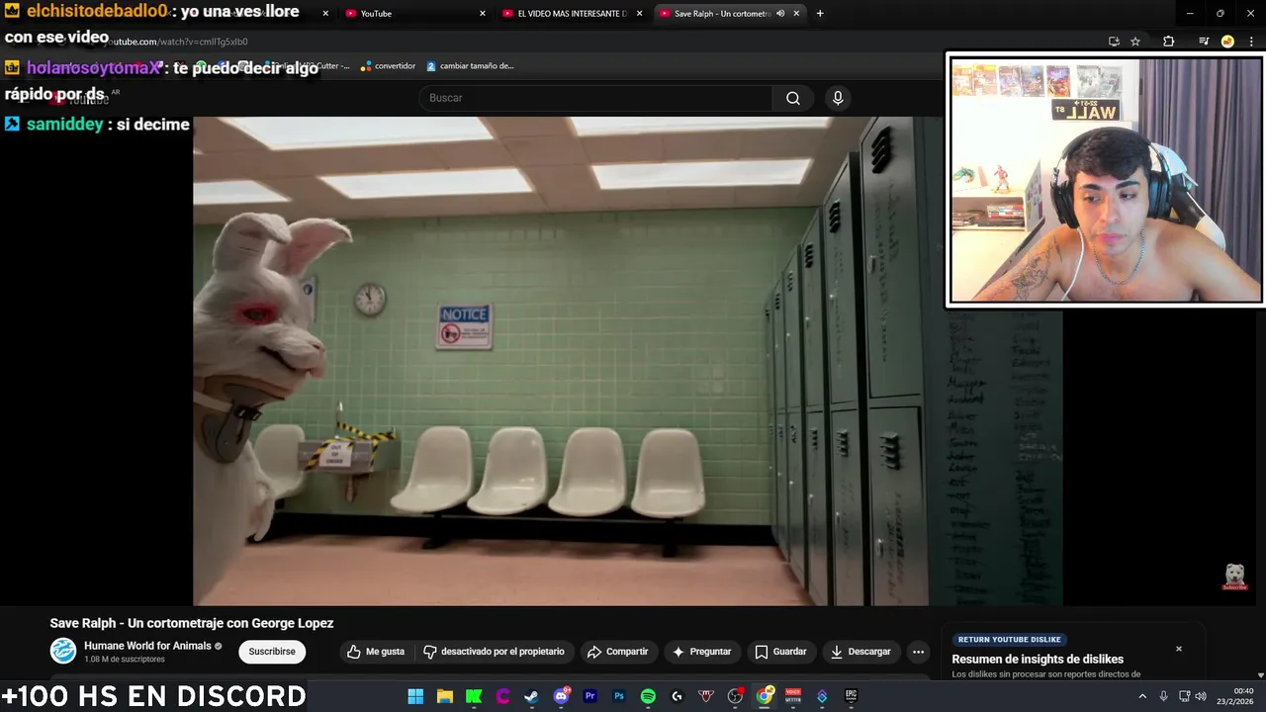The image size is (1266, 712).
Task: Open the Chrome extensions puzzle icon
Action: point(1168,42)
